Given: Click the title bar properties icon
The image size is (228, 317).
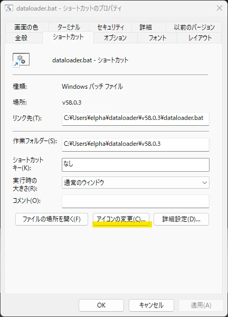Looking at the screenshot, I should click(x=9, y=8).
